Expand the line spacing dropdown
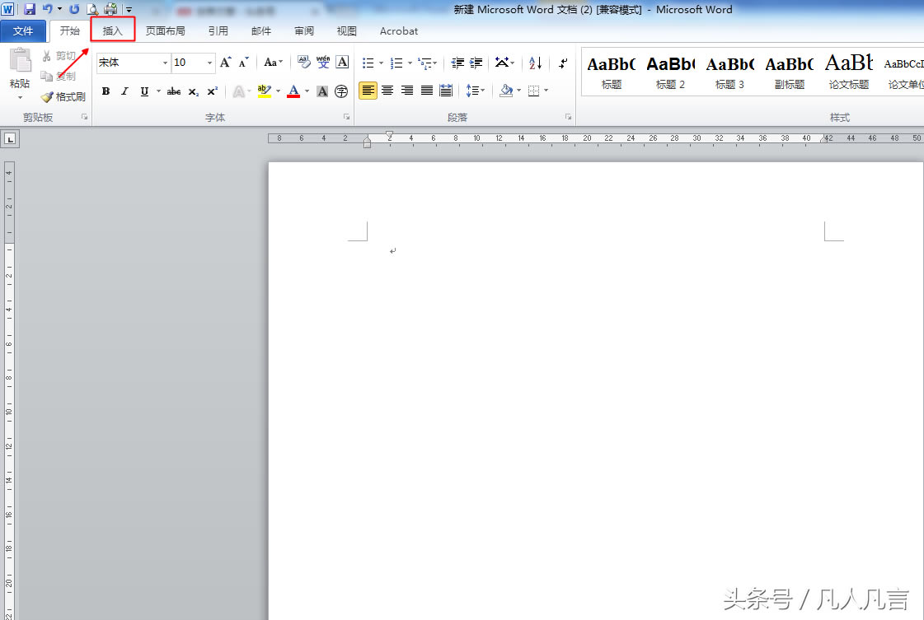924x620 pixels. [x=481, y=91]
